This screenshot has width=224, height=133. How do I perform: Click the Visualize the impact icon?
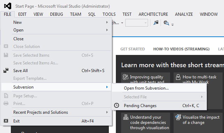click(178, 117)
